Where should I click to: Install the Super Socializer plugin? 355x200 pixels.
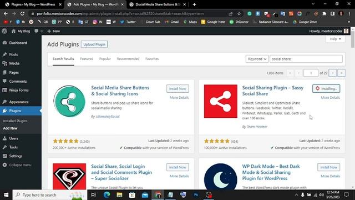coord(177,167)
